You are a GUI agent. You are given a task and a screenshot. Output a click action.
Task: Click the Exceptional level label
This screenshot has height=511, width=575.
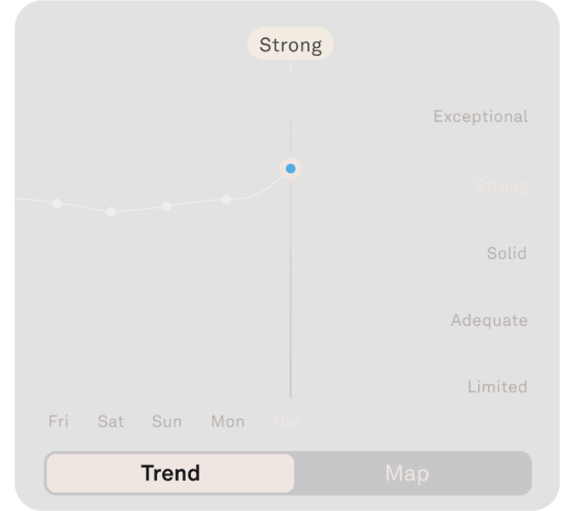[480, 116]
